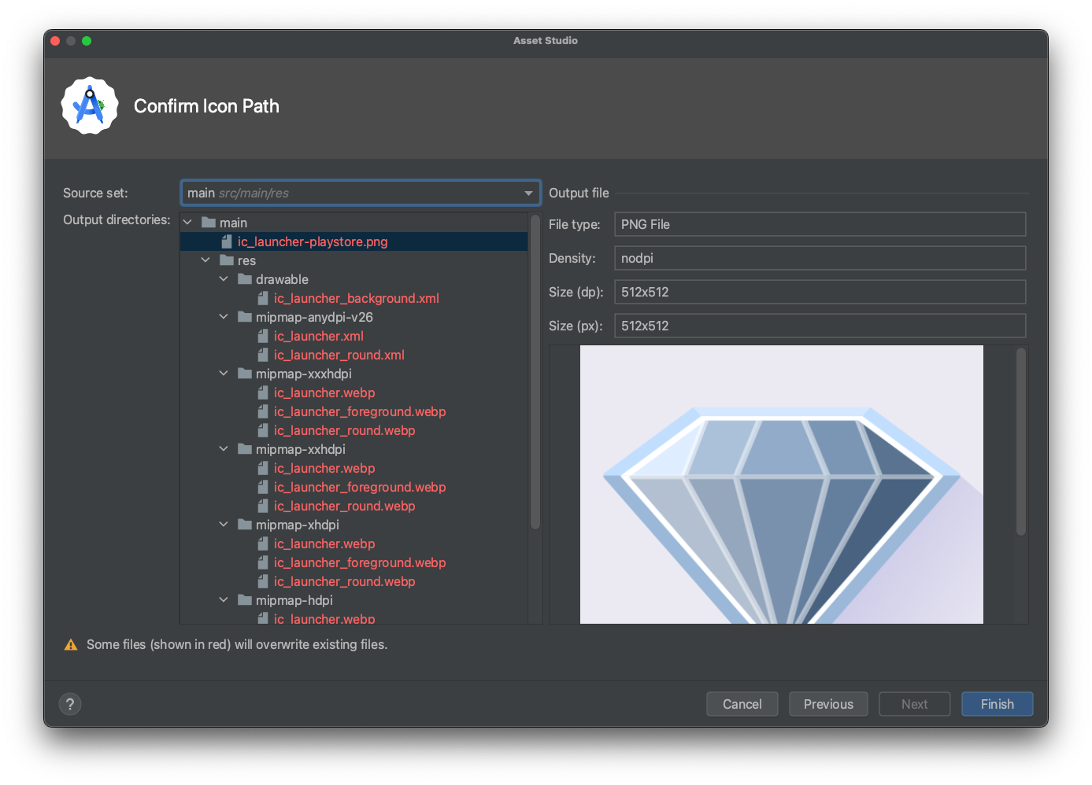Screen dimensions: 1092x785
Task: Select the mipmap-anydpi-v26 folder label
Action: [x=314, y=317]
